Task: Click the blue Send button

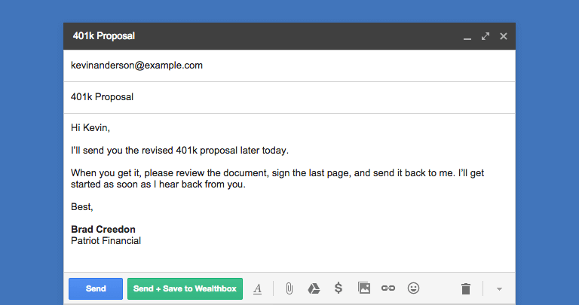Action: click(96, 288)
